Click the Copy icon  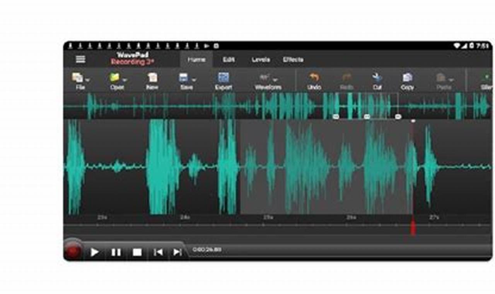(407, 77)
